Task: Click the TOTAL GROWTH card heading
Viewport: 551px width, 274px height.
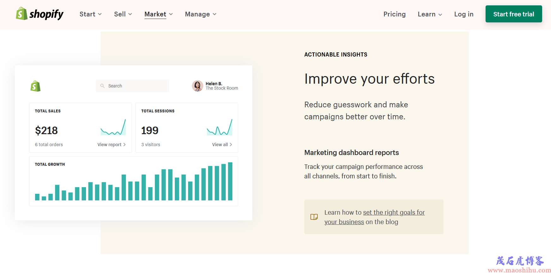Action: click(x=50, y=164)
